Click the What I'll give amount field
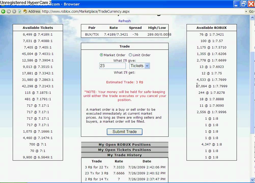255x183 pixels. click(x=112, y=66)
